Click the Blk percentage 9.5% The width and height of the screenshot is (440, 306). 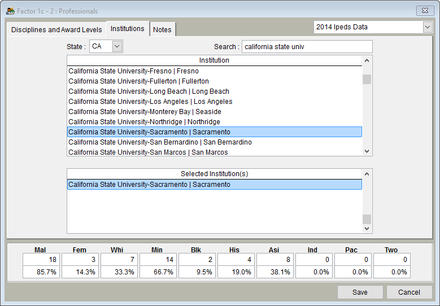(197, 272)
